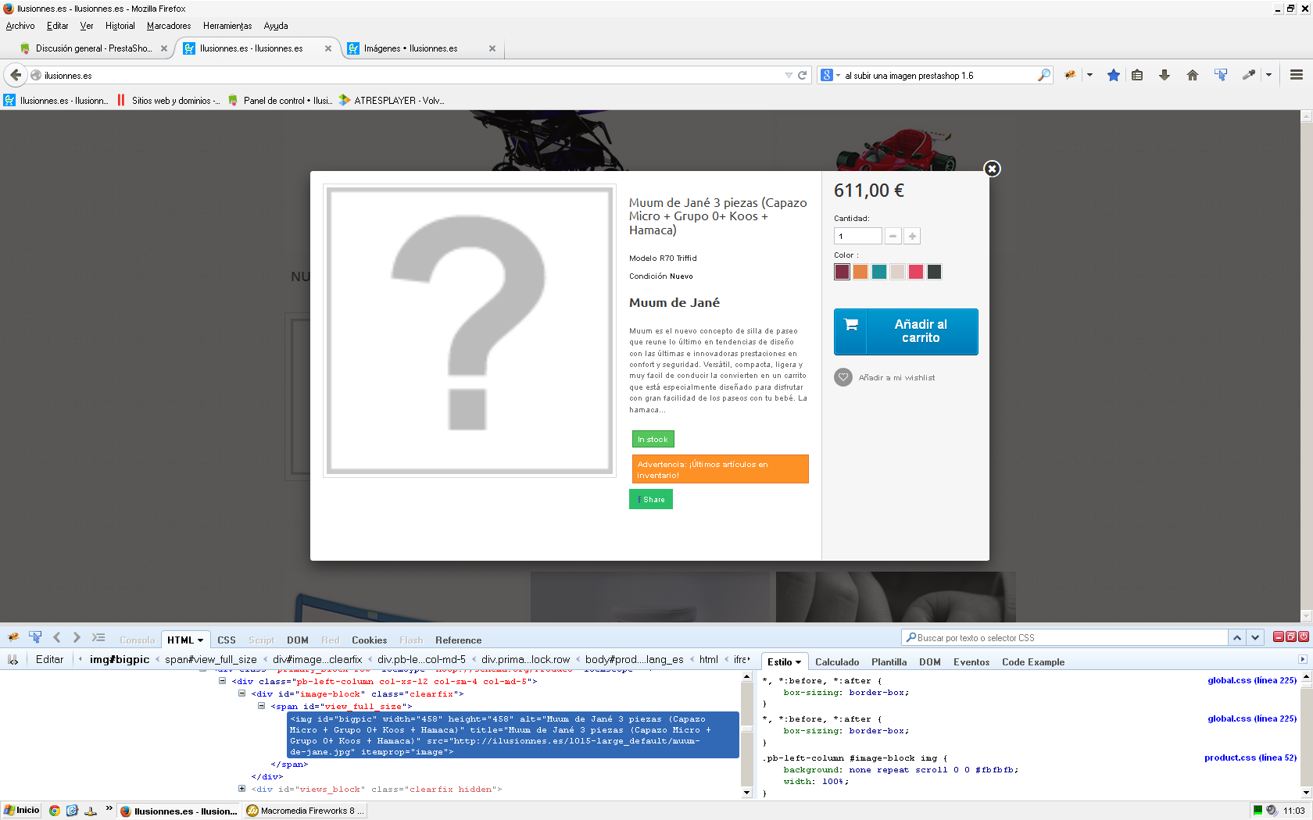Show more Firebug side panel tabs
Screen dimensions: 1313x820
(1302, 660)
